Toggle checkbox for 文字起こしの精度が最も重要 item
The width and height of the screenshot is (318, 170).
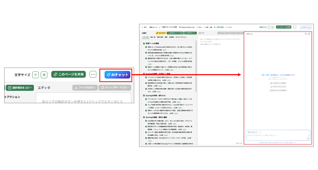[146, 89]
